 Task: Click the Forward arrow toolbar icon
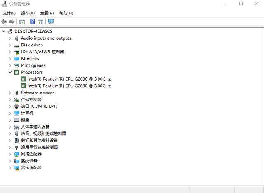12,21
